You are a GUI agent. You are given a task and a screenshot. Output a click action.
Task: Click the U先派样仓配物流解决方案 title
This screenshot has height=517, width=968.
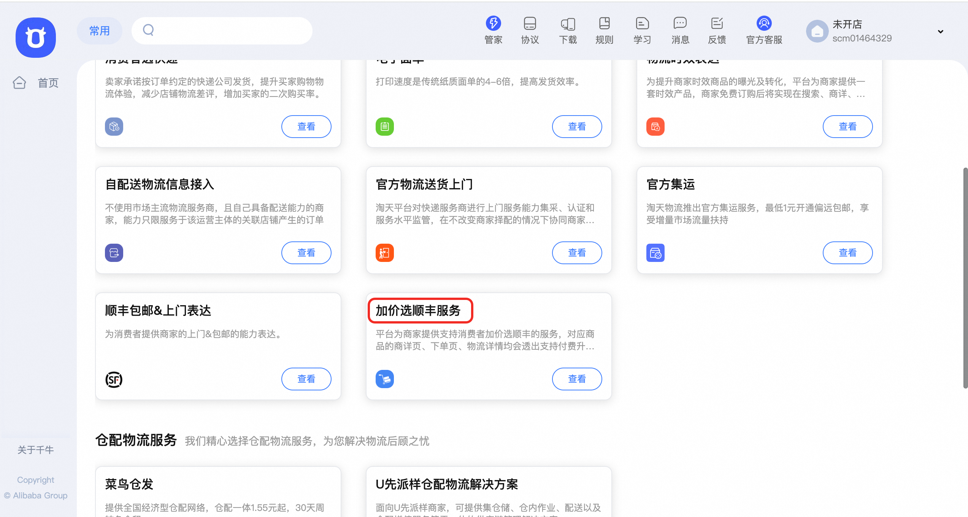pyautogui.click(x=447, y=484)
